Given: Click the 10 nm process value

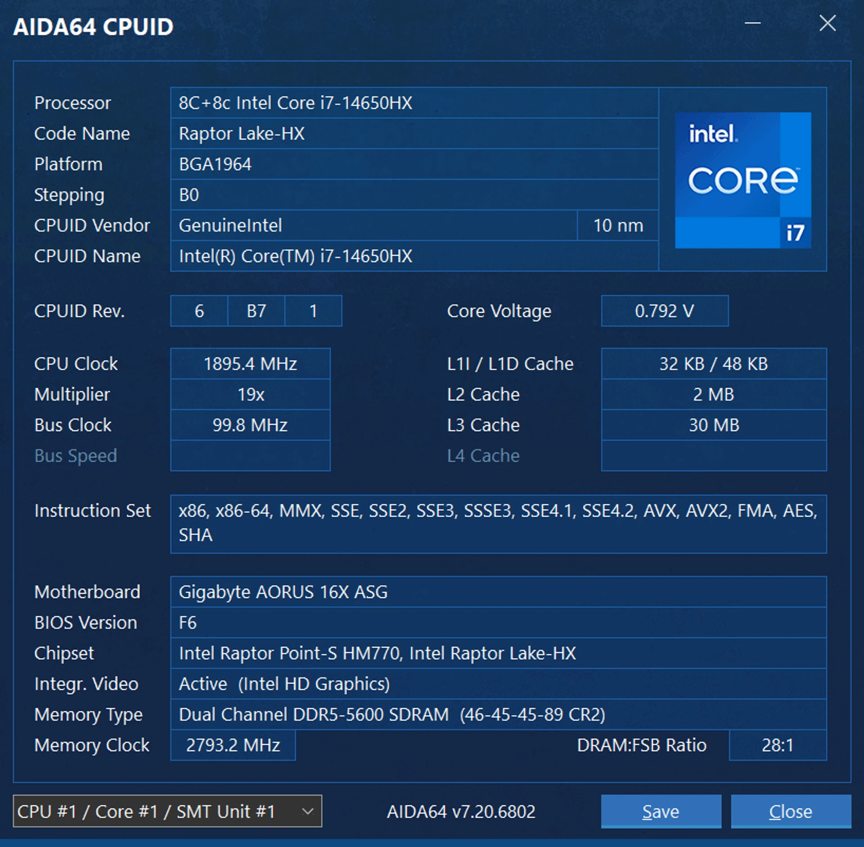Looking at the screenshot, I should (x=618, y=225).
